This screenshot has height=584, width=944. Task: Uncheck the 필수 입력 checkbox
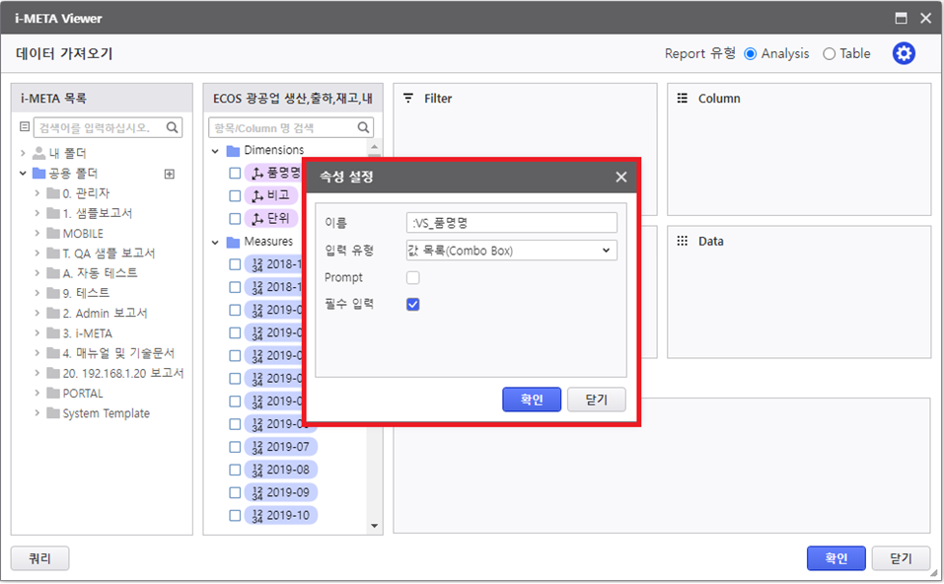coord(413,304)
